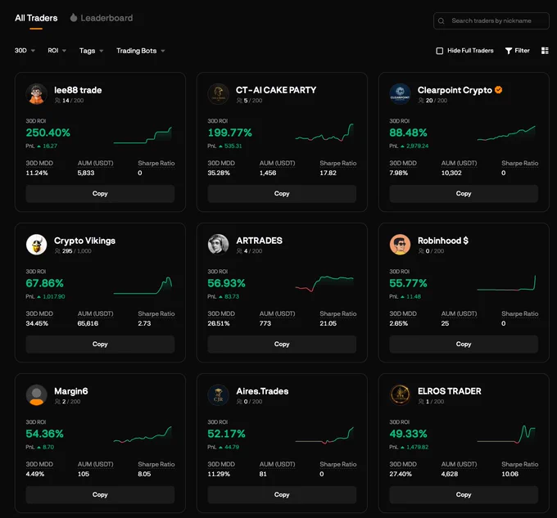Copy the Robinhood $ trader
The image size is (557, 518).
(464, 345)
